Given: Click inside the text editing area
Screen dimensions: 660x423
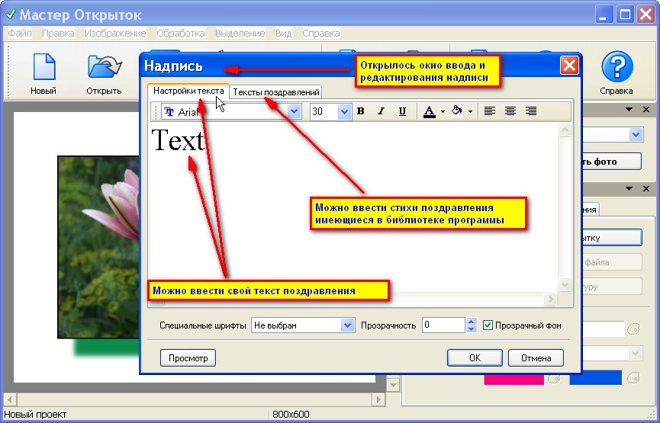Looking at the screenshot, I should click(353, 206).
